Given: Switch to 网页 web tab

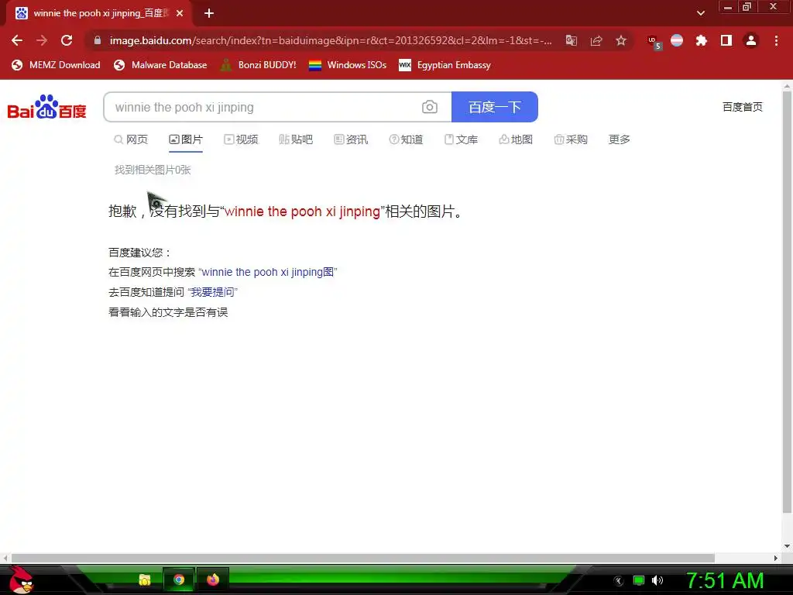Looking at the screenshot, I should 131,139.
